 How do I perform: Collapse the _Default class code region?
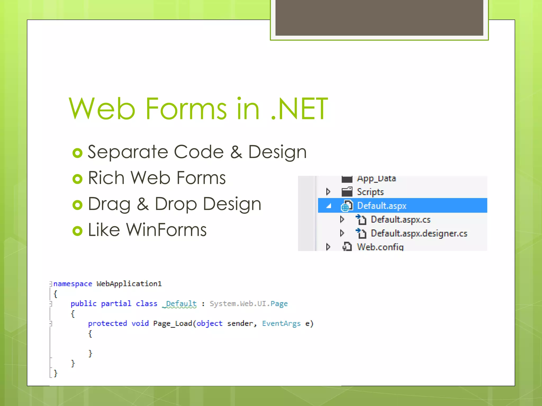pos(51,304)
